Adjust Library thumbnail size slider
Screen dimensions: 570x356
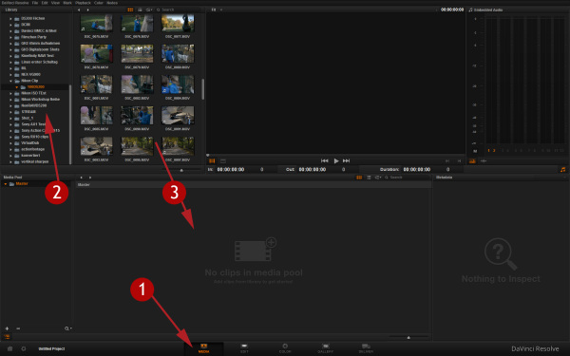tap(181, 170)
